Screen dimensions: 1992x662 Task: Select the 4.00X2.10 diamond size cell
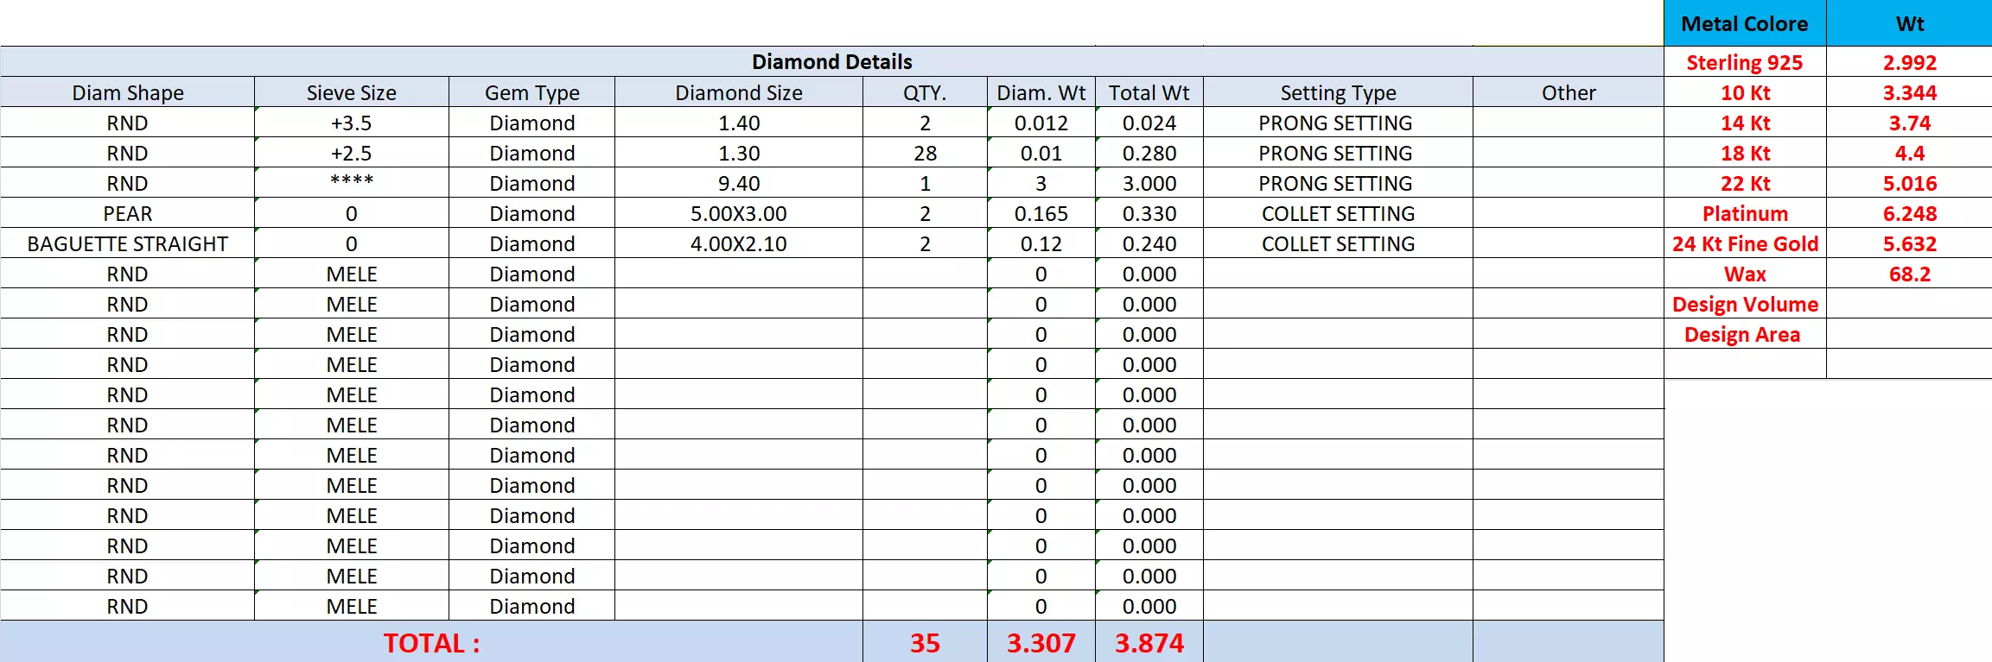click(739, 243)
